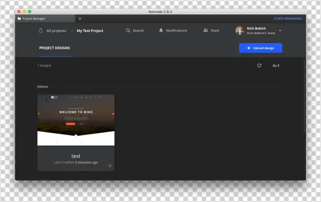Switch to the PROJECT DESIGNS tab
This screenshot has width=321, height=202.
pyautogui.click(x=55, y=48)
